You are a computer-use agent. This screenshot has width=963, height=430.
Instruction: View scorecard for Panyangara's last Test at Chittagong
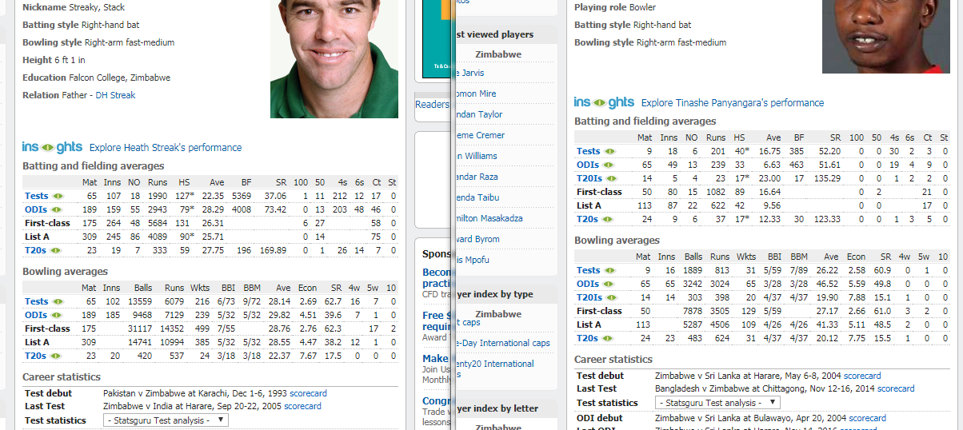tap(896, 389)
